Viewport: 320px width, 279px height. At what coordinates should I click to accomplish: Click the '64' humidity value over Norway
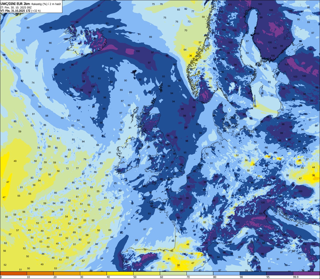[185, 50]
